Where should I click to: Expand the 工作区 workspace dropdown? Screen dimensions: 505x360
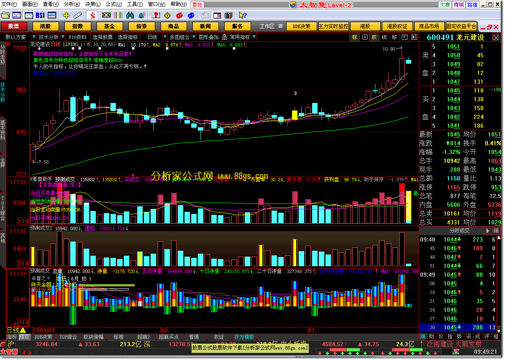tap(280, 26)
